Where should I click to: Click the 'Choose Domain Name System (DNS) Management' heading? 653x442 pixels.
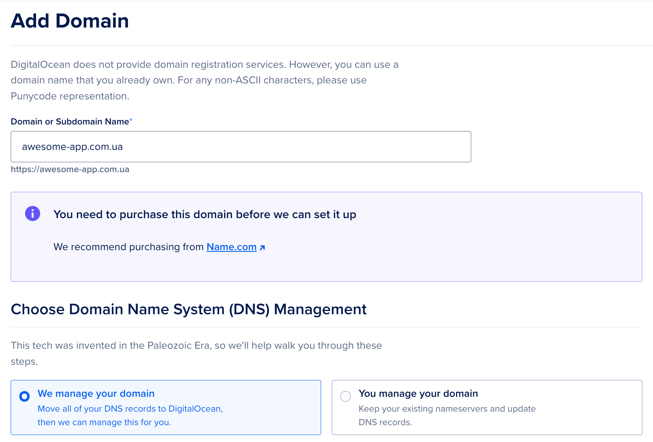point(188,309)
